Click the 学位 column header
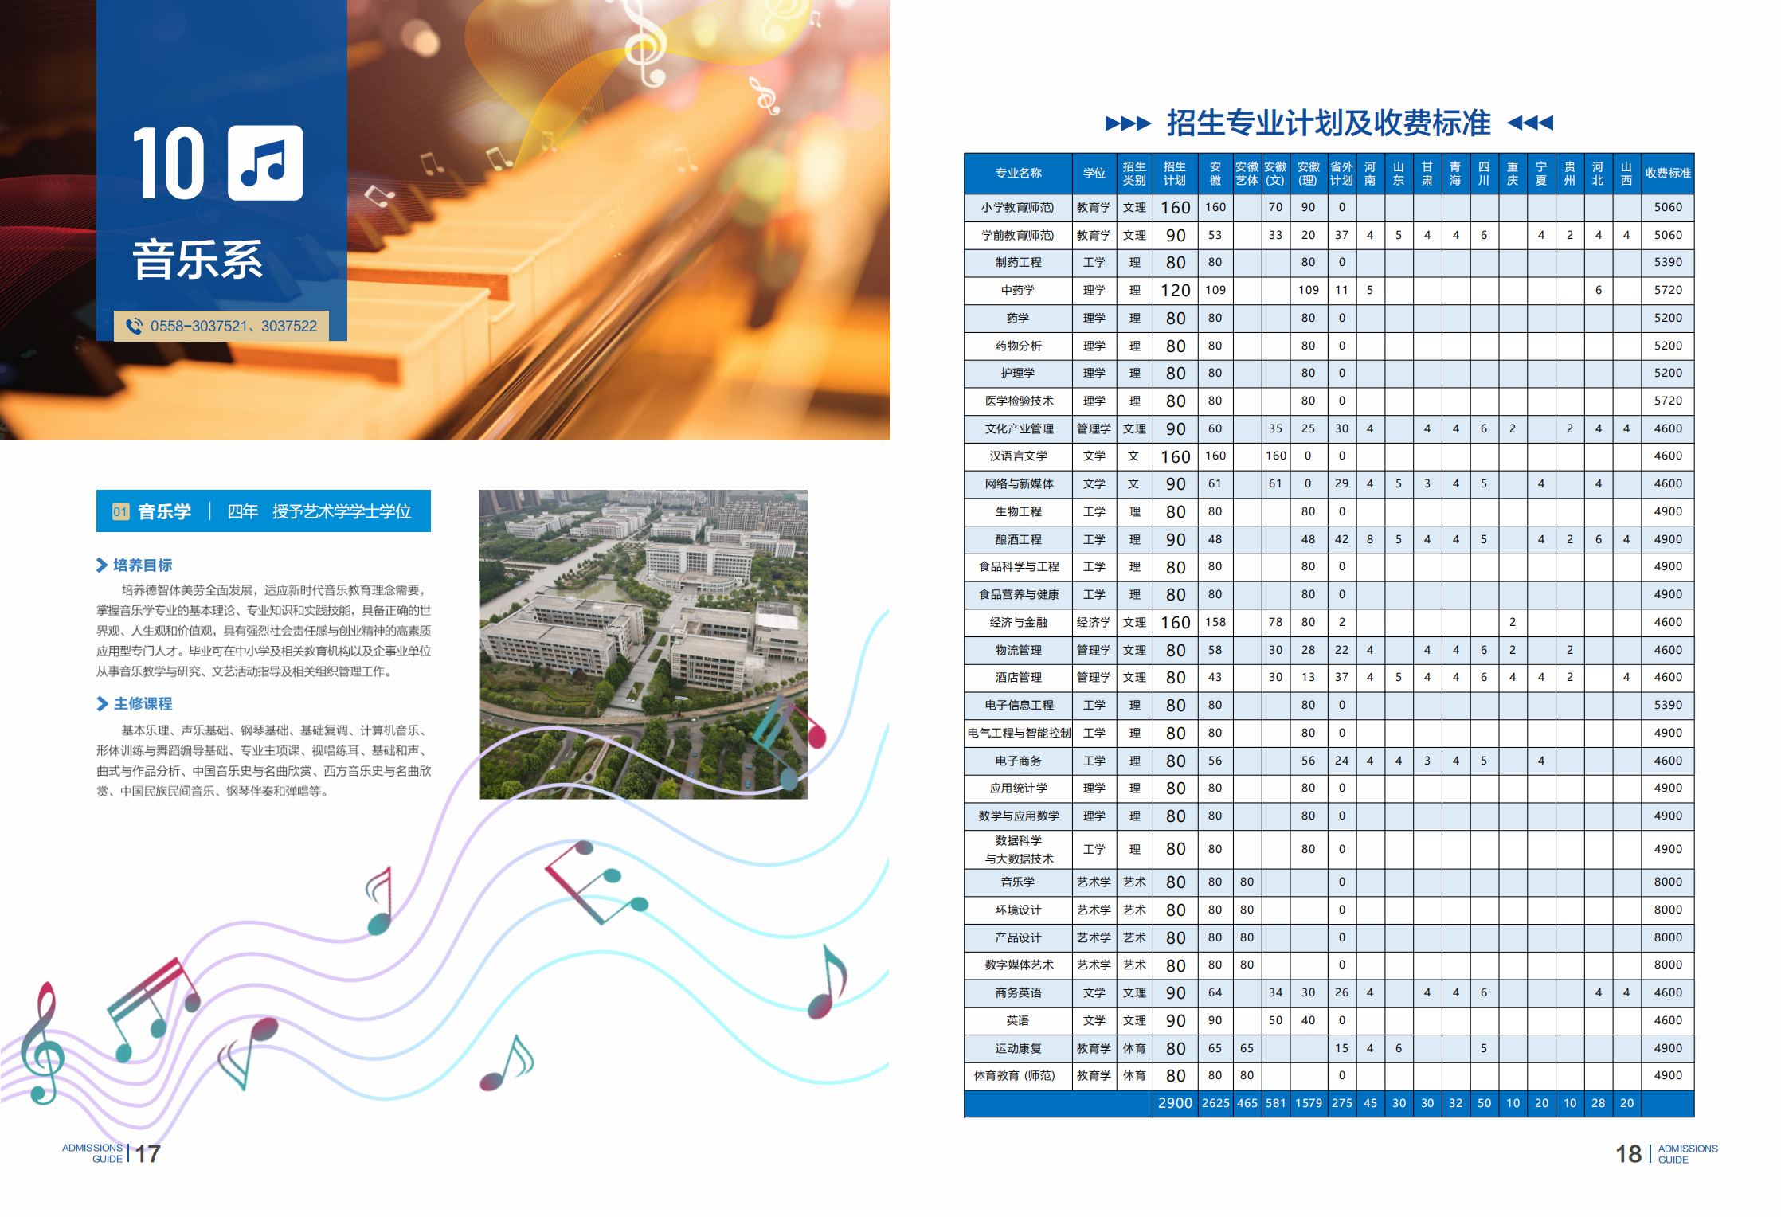This screenshot has width=1781, height=1217. (1094, 174)
